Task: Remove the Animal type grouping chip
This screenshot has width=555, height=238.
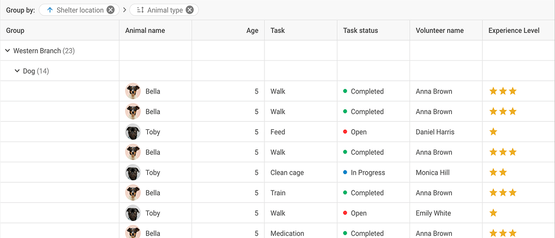Action: (190, 10)
